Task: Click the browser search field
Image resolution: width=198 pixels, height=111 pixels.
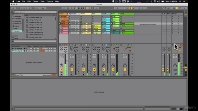Action: tap(35, 12)
